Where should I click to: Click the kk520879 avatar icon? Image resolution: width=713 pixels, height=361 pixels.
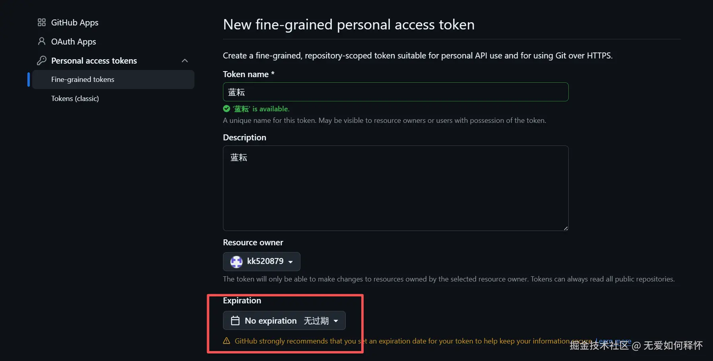236,262
